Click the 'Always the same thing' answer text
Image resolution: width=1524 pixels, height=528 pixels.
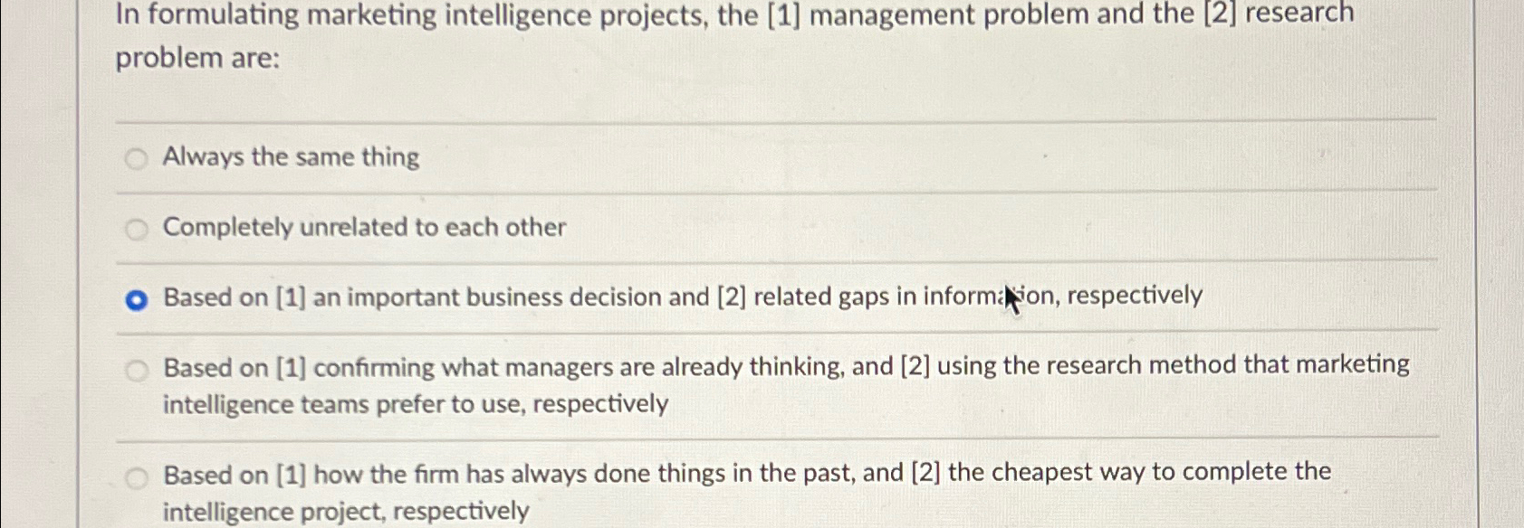pos(290,157)
